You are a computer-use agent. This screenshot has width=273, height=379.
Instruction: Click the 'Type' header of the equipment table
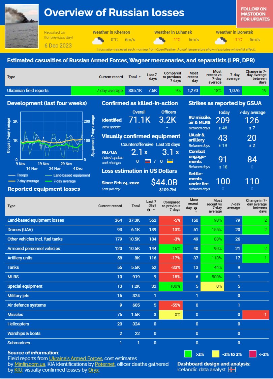click(x=11, y=206)
